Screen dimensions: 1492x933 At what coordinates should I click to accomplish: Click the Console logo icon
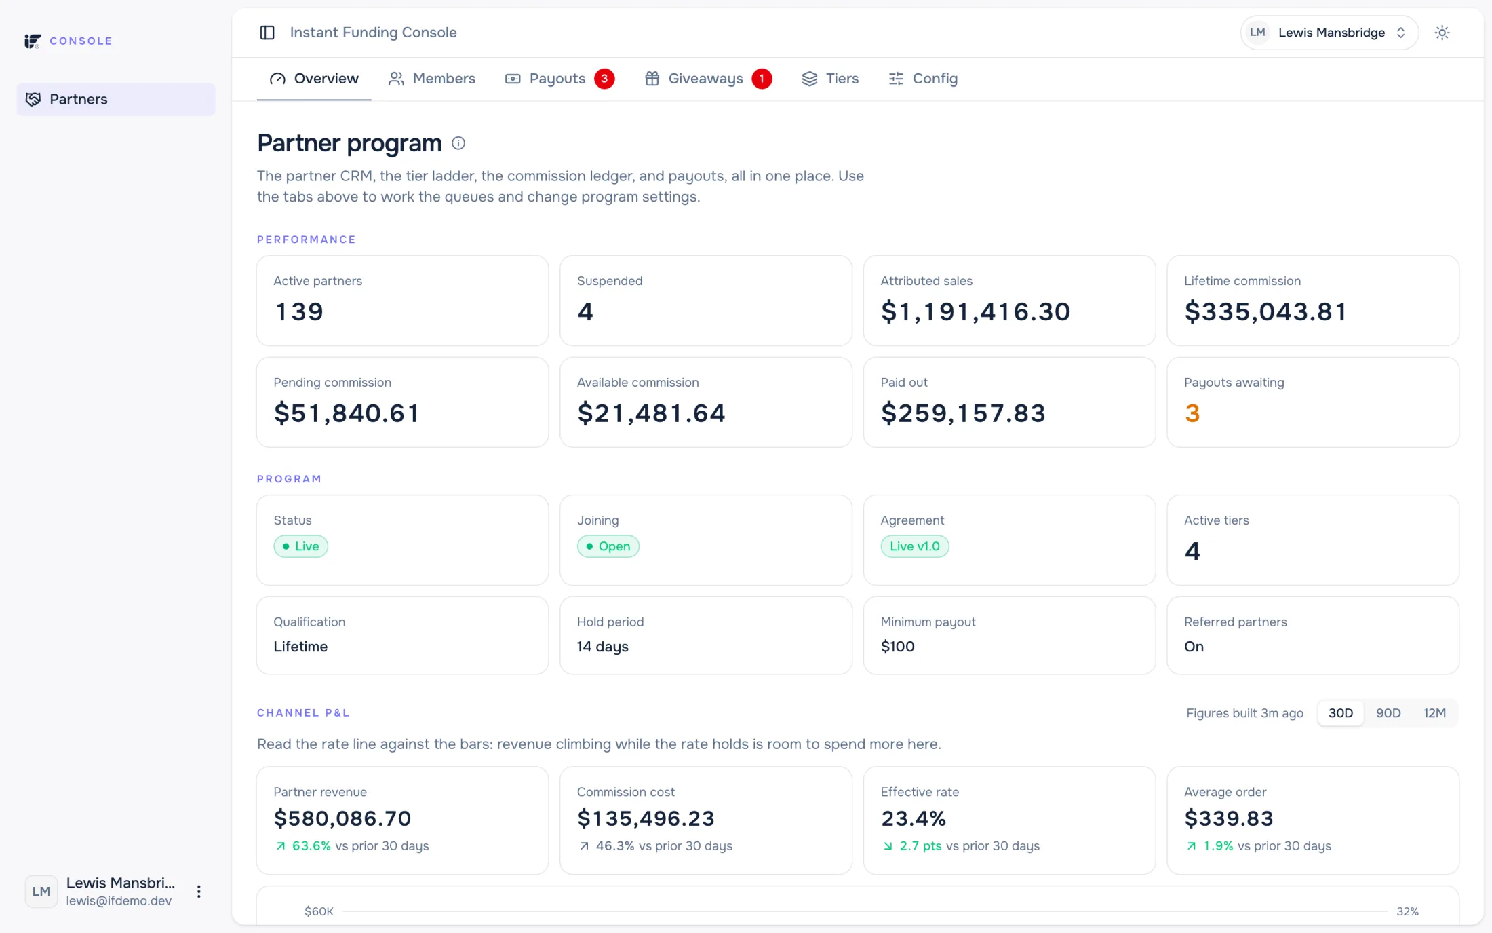coord(33,41)
